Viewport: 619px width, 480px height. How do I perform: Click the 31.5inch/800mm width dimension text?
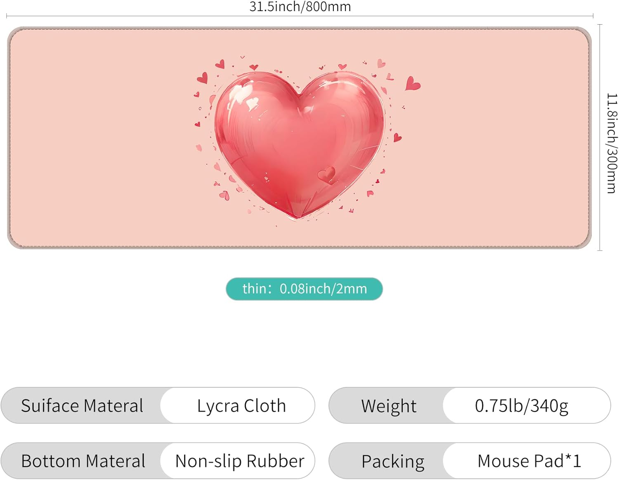click(300, 7)
